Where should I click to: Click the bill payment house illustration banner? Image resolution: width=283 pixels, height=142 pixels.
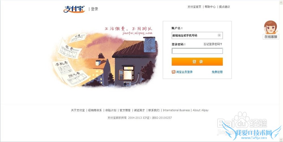pyautogui.click(x=105, y=57)
